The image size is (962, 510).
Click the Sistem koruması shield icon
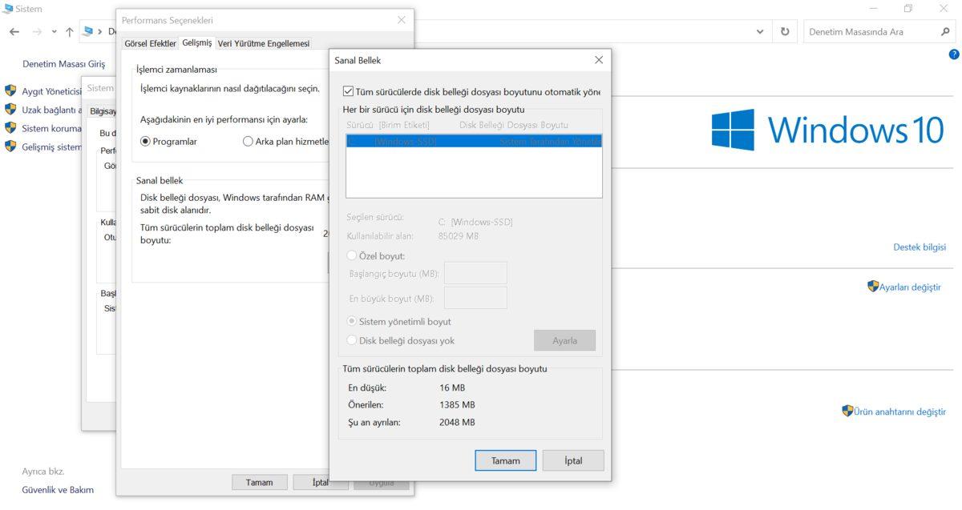coord(10,128)
